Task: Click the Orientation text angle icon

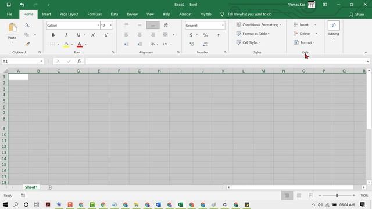Action: point(153,44)
